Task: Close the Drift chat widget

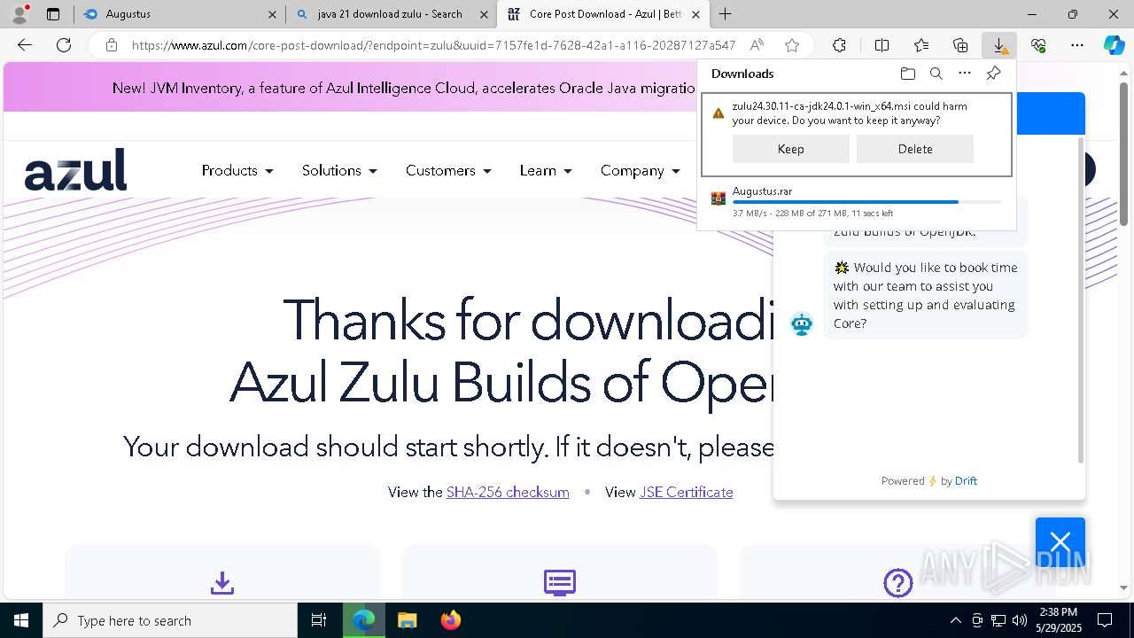Action: [1060, 541]
